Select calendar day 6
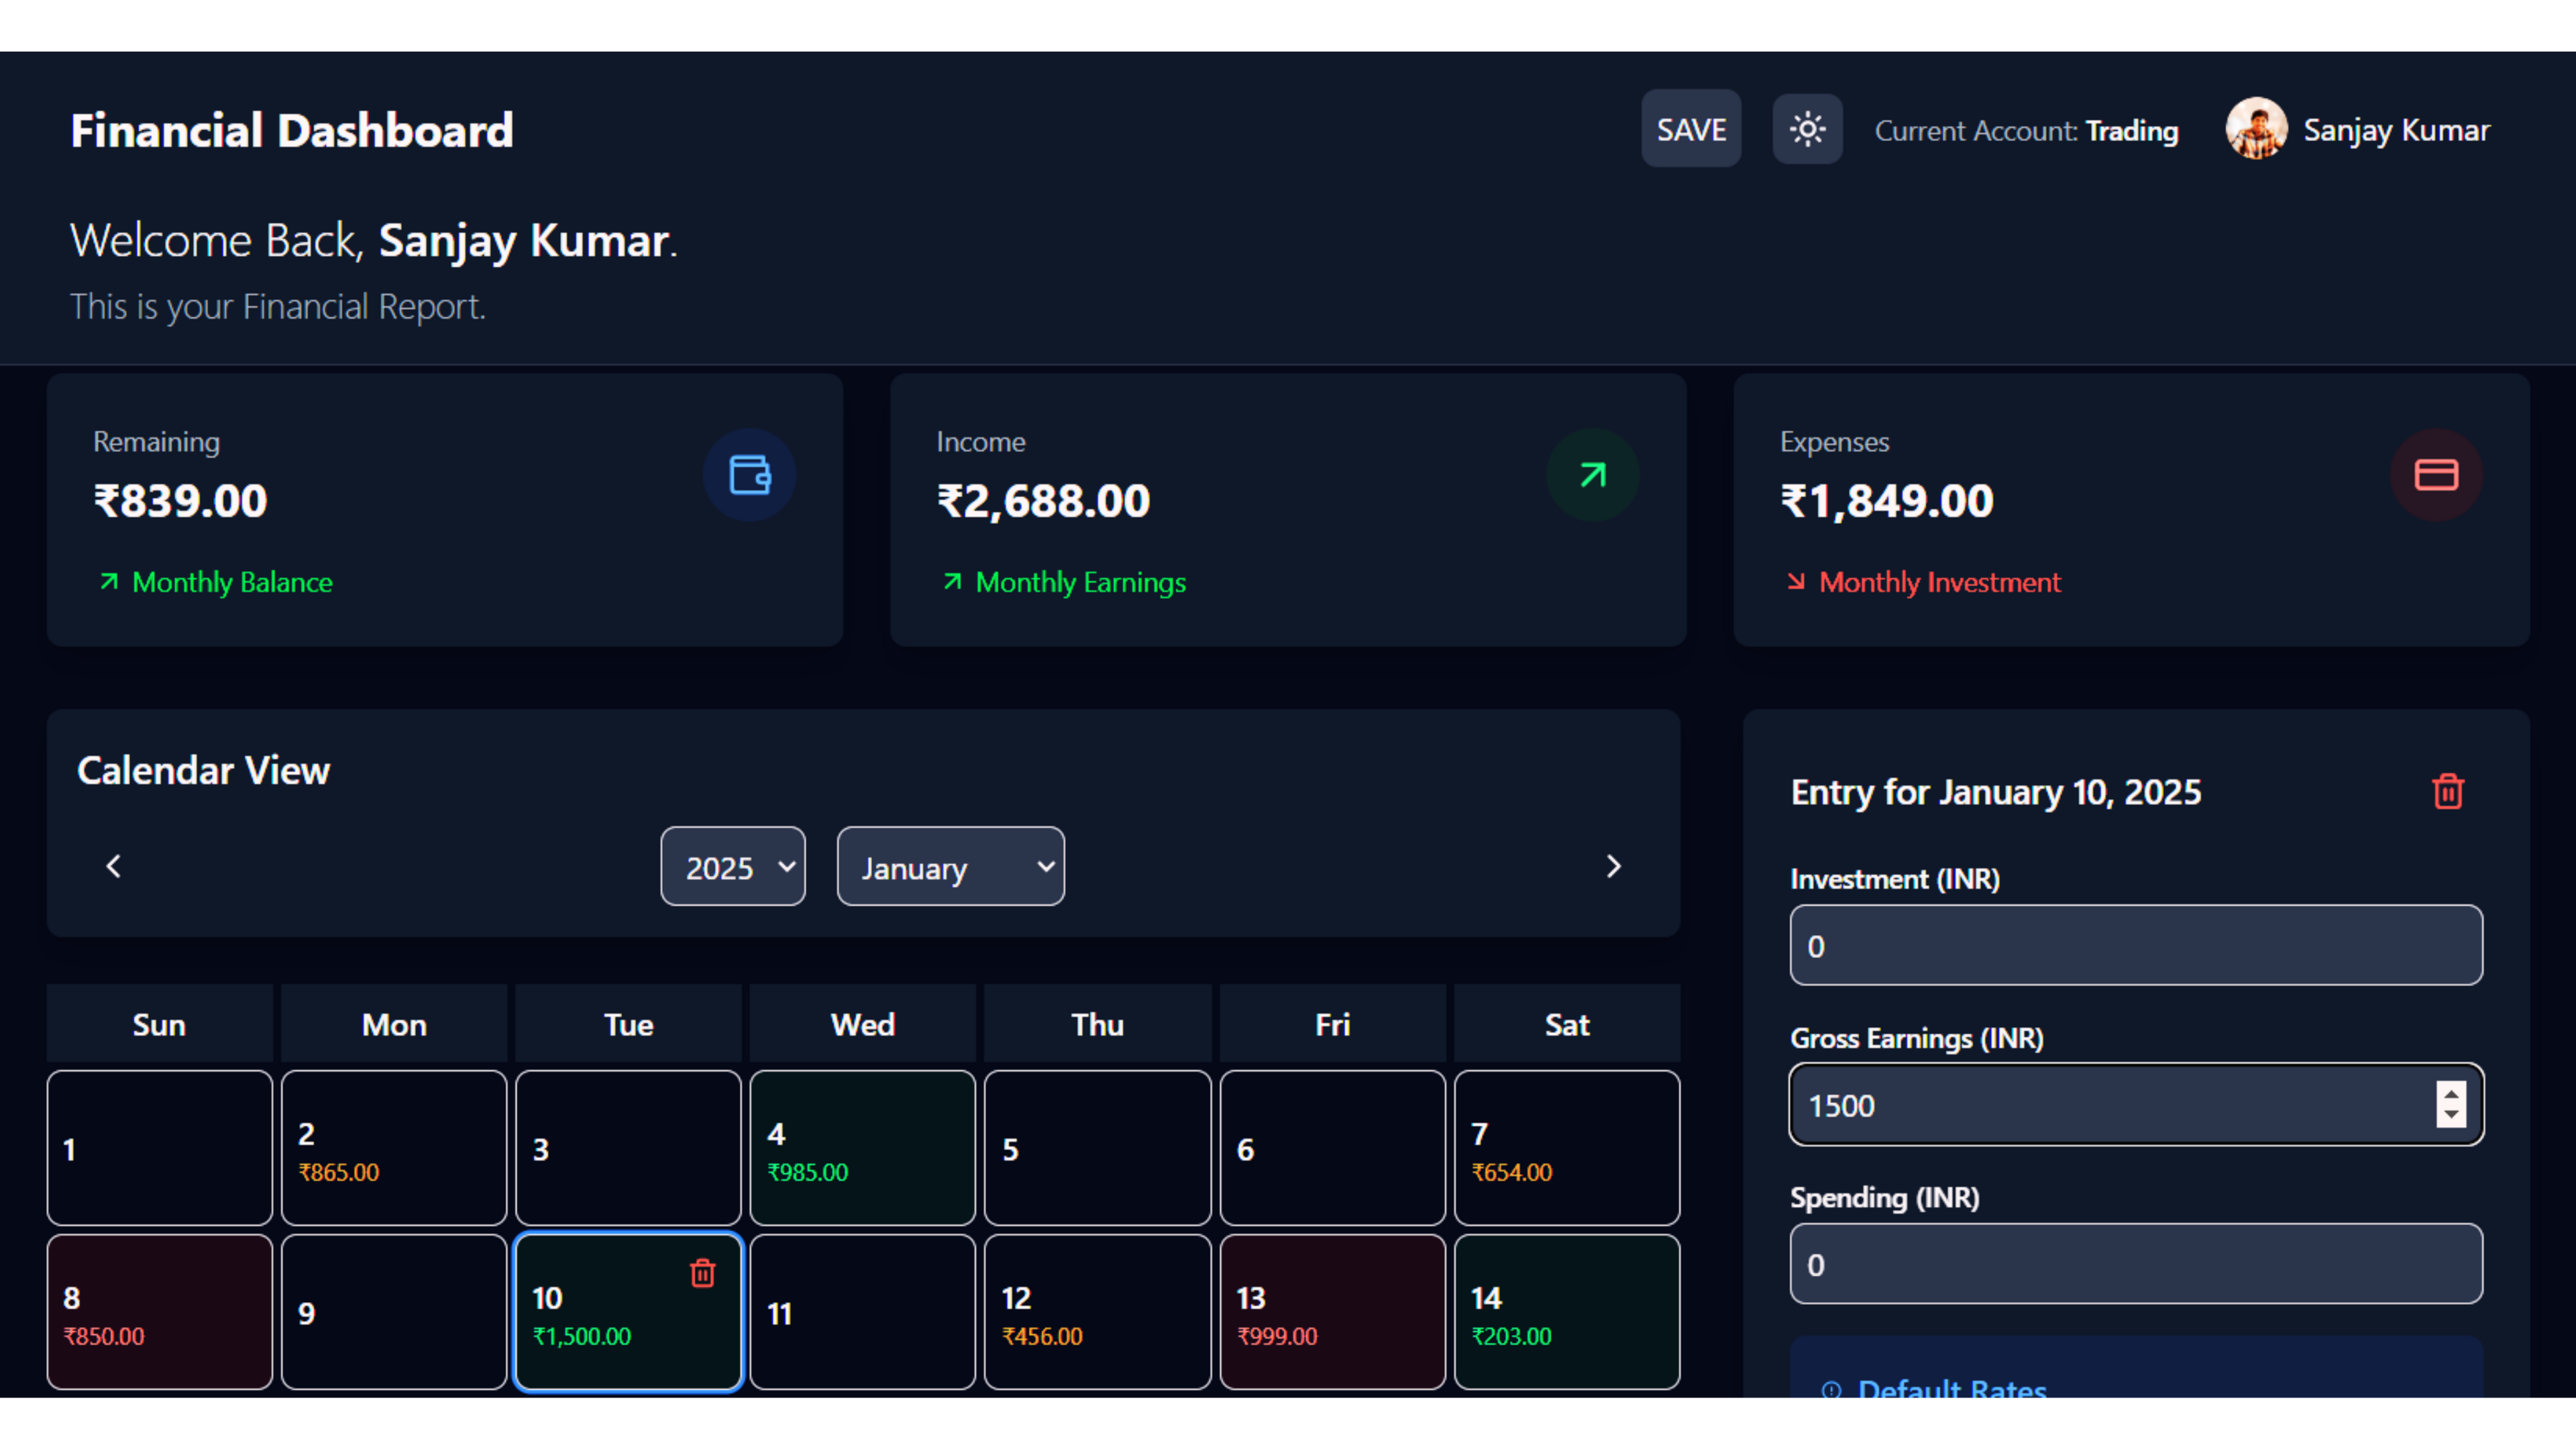Viewport: 2576px width, 1449px height. tap(1332, 1148)
